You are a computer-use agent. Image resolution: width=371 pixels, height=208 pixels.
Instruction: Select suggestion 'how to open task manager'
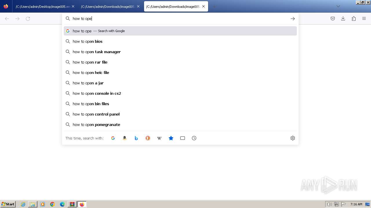pyautogui.click(x=180, y=52)
